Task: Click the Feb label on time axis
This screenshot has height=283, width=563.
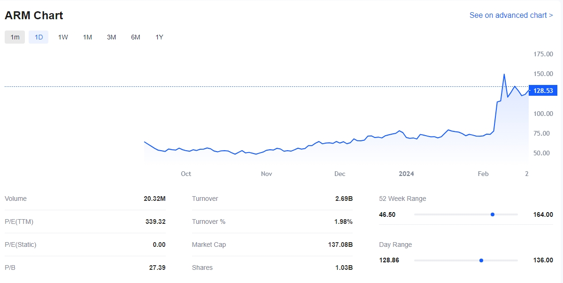Action: click(483, 174)
